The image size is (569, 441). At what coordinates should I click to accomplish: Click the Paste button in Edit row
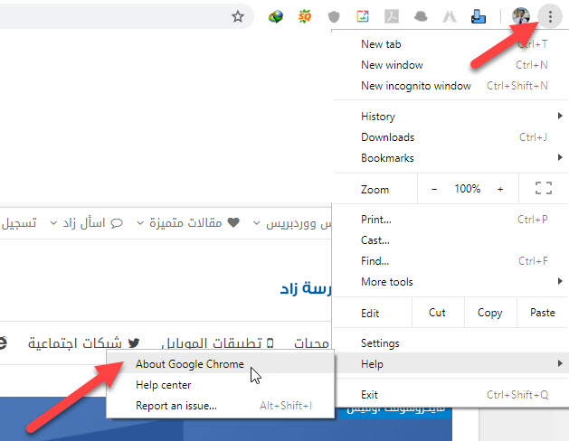tap(543, 313)
